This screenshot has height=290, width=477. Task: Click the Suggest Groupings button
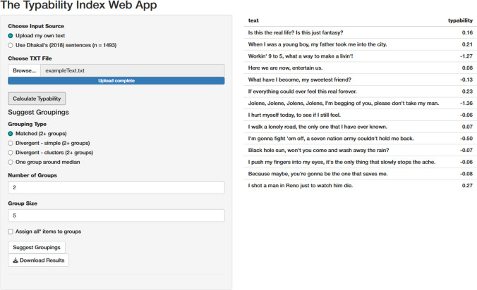[37, 247]
